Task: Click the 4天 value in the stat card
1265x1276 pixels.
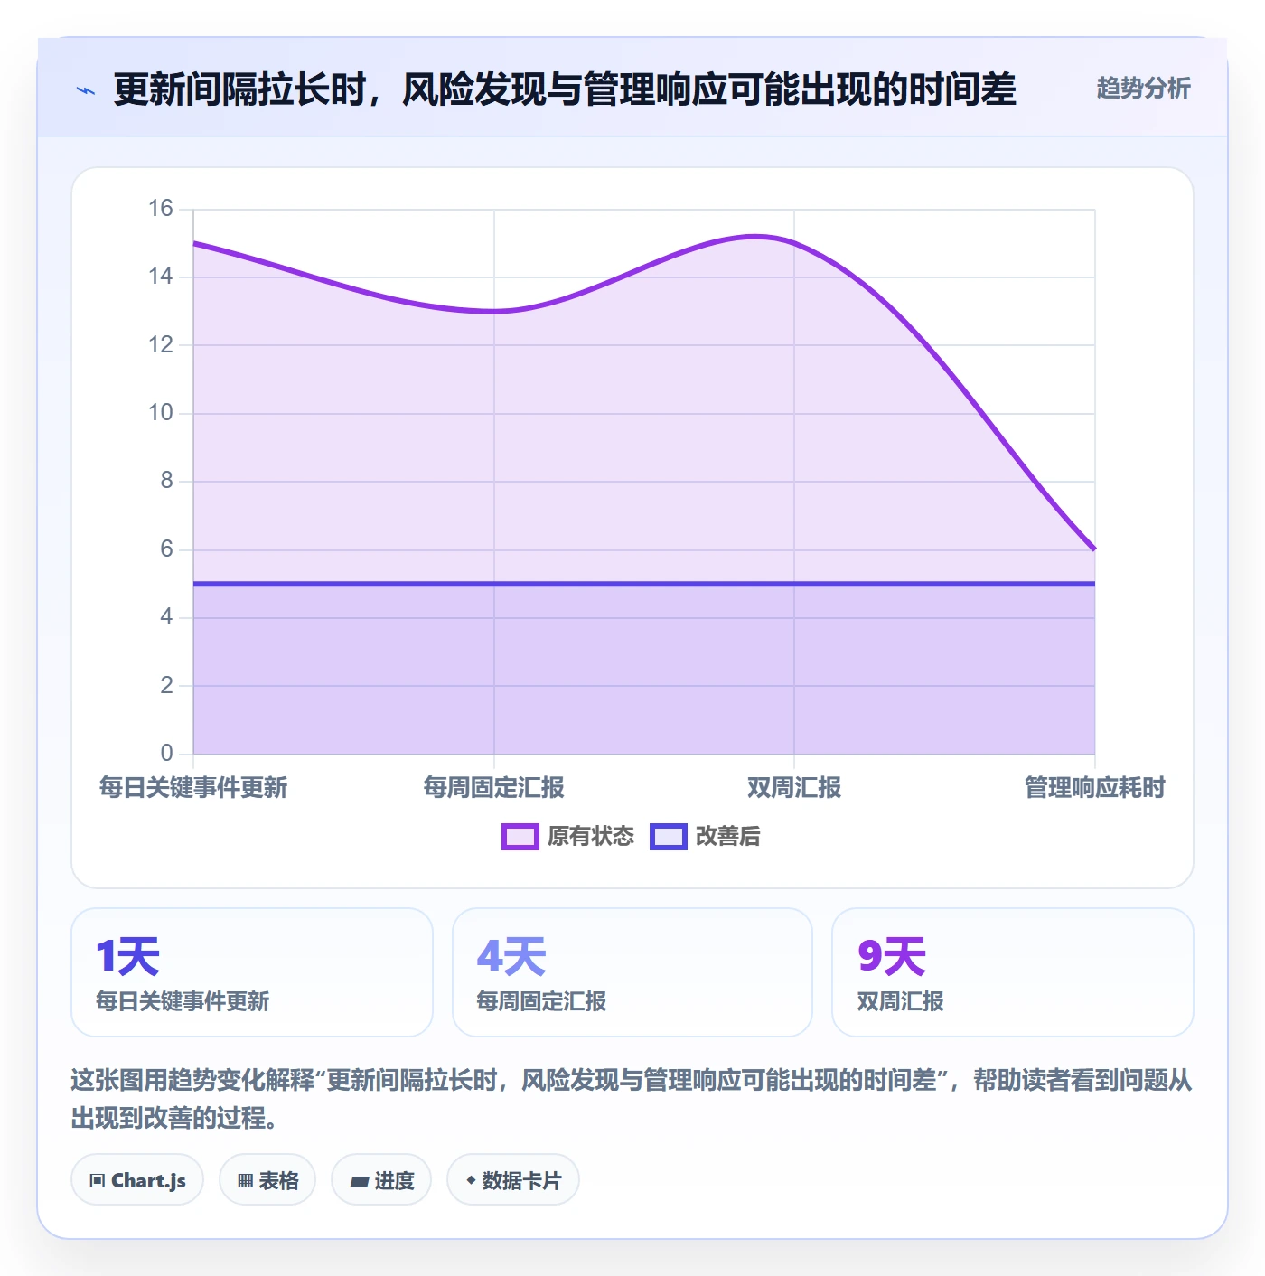Action: pos(511,956)
